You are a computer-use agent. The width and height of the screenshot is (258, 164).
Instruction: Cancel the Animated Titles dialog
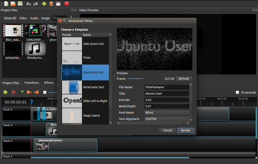pyautogui.click(x=167, y=130)
